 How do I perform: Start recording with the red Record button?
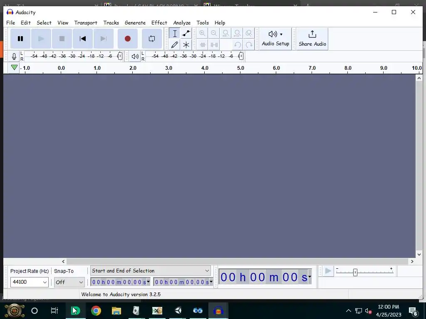tap(128, 39)
